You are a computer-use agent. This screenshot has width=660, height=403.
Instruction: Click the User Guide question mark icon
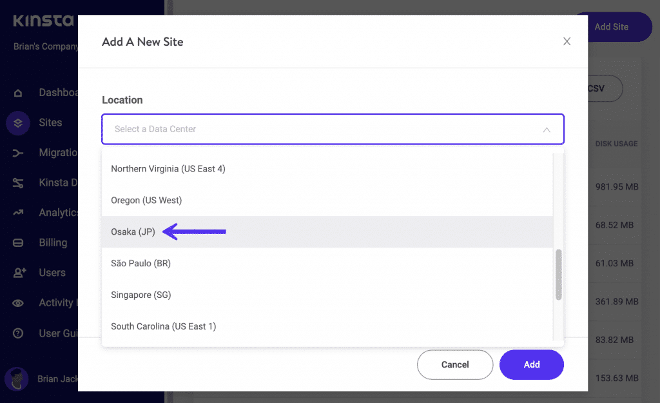tap(18, 333)
